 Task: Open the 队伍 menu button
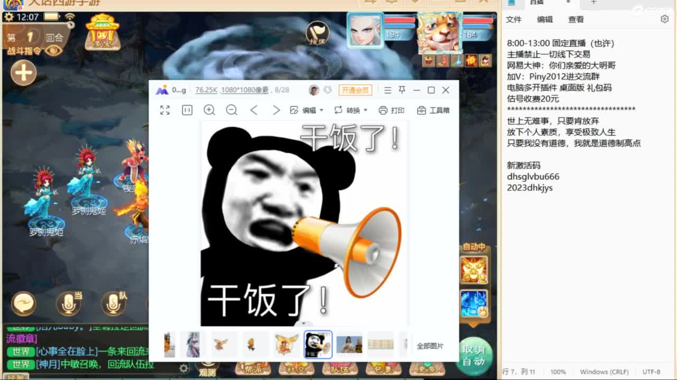pyautogui.click(x=340, y=369)
